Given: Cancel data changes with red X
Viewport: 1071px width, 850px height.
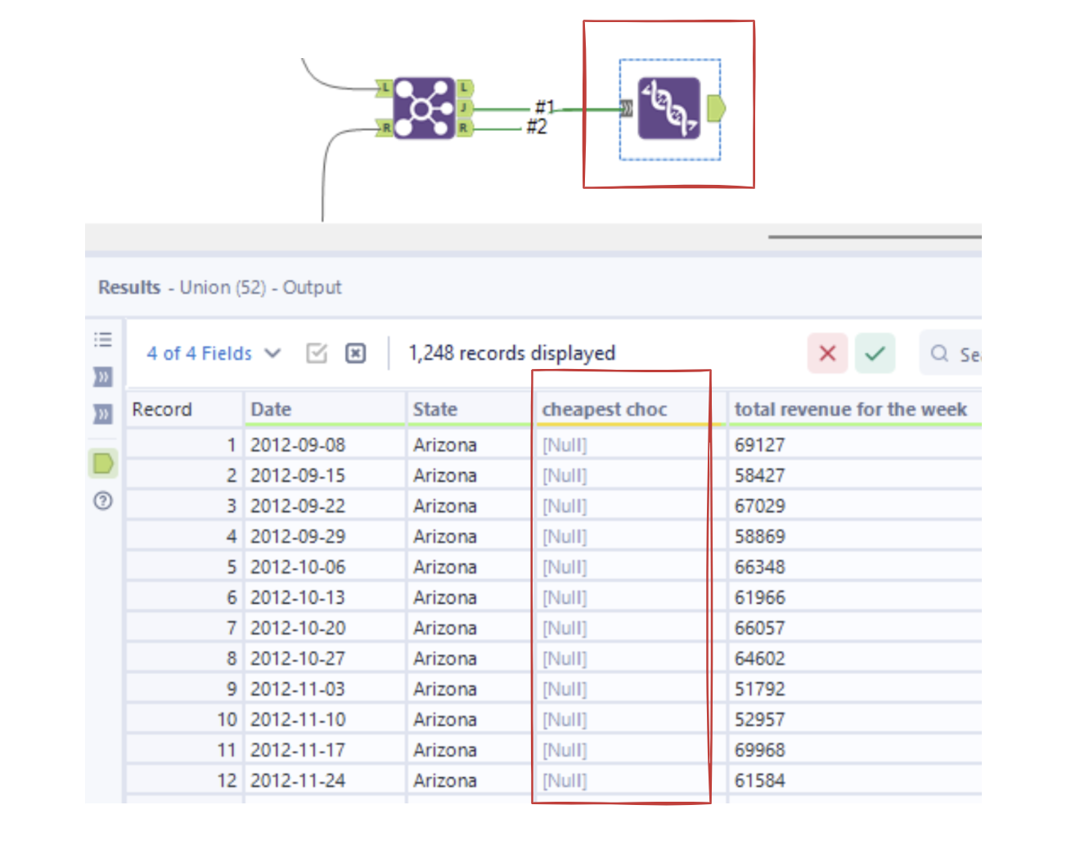Looking at the screenshot, I should coord(827,353).
